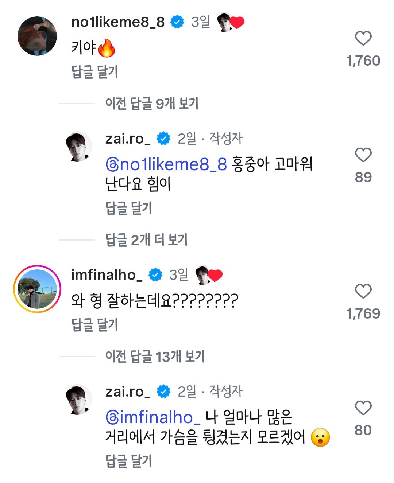Open the imfinalho_ username

tap(107, 275)
